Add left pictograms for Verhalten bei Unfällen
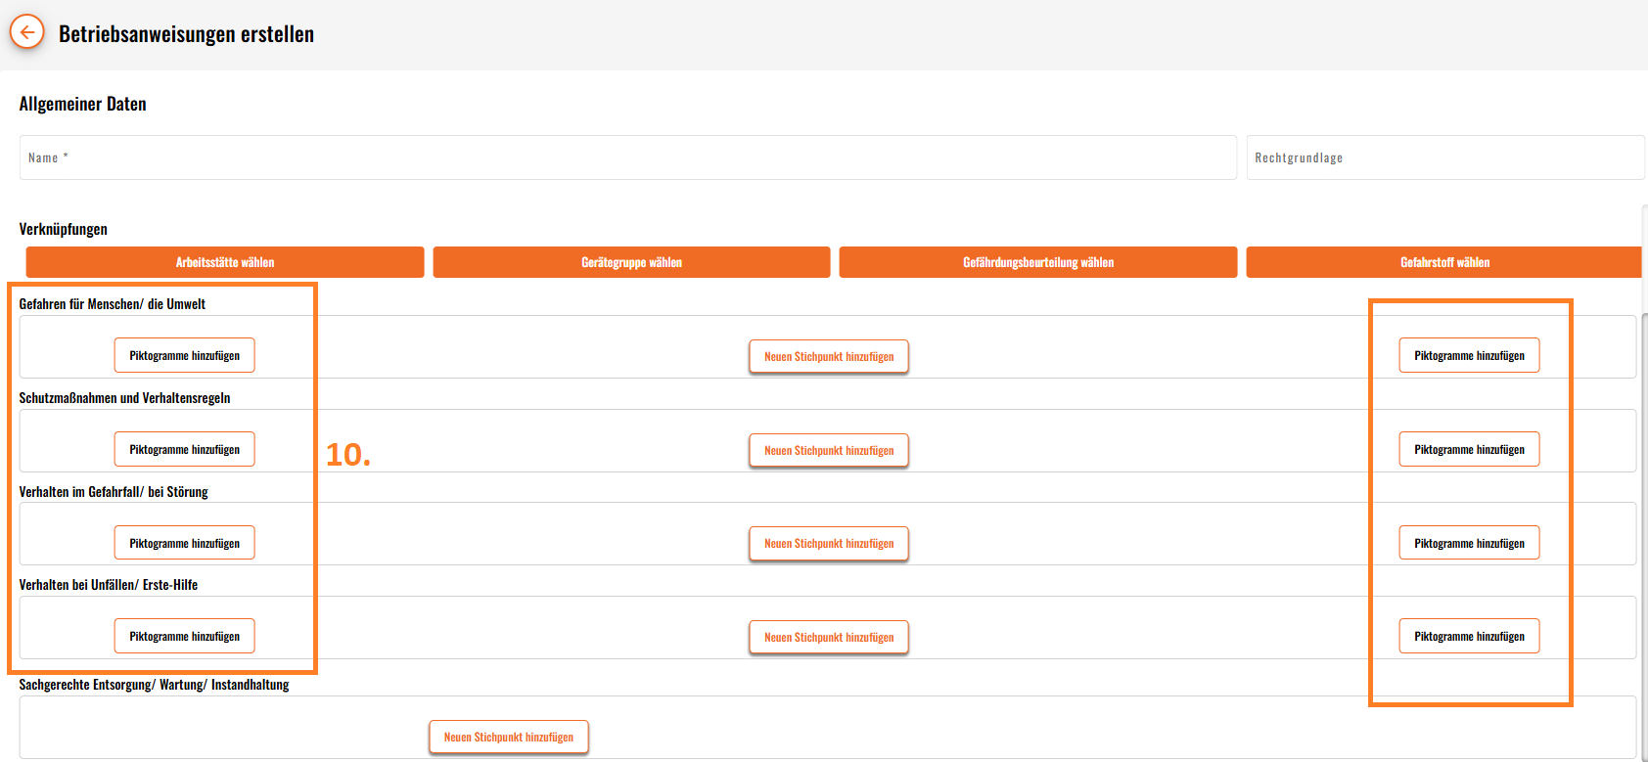Image resolution: width=1648 pixels, height=762 pixels. (x=185, y=636)
